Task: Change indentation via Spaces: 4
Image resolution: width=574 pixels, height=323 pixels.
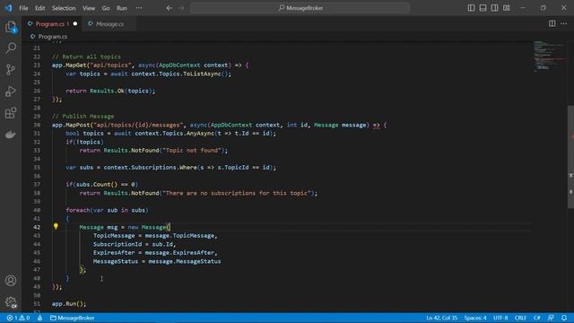Action: (x=475, y=318)
